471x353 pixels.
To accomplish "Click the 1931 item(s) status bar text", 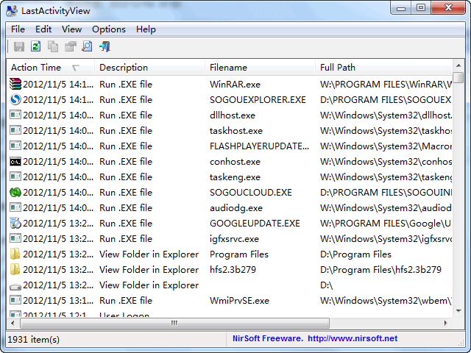I will (34, 340).
